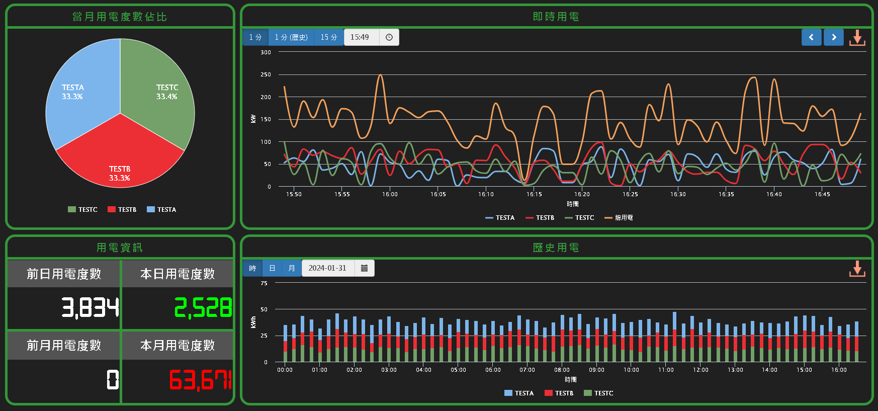
Task: Switch real-time chart to 1 分 view
Action: click(255, 37)
